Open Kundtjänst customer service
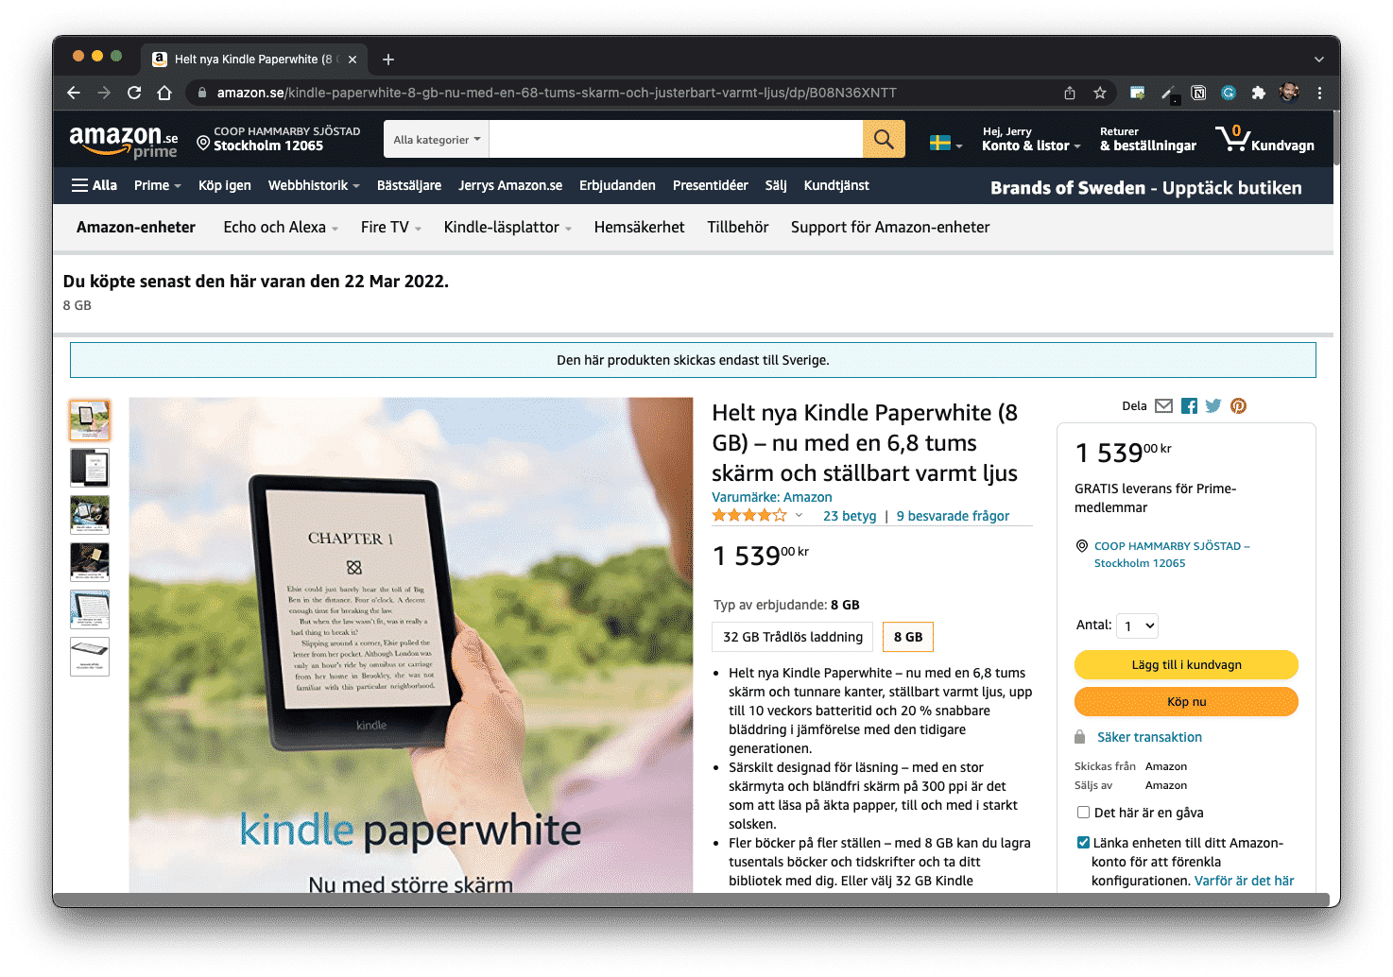1393x977 pixels. pyautogui.click(x=836, y=185)
